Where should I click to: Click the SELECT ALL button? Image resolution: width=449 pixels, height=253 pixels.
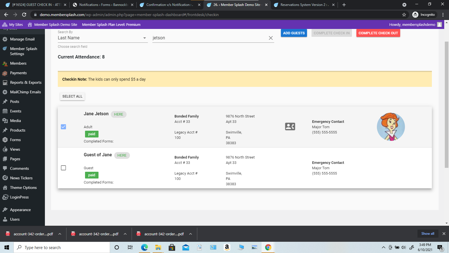[72, 96]
